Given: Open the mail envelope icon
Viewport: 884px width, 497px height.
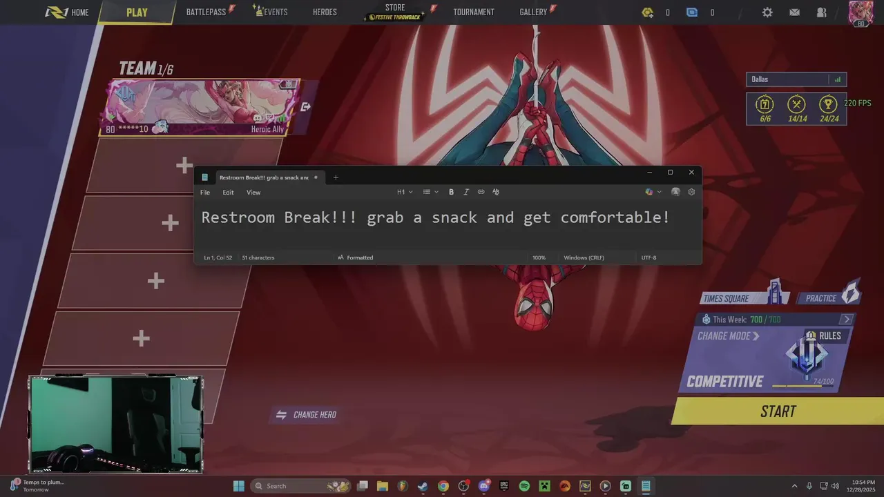Looking at the screenshot, I should 794,12.
